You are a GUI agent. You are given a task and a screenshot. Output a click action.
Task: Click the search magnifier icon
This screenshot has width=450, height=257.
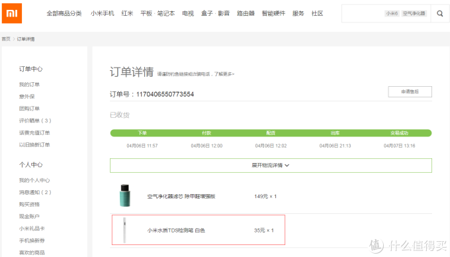[x=439, y=13]
